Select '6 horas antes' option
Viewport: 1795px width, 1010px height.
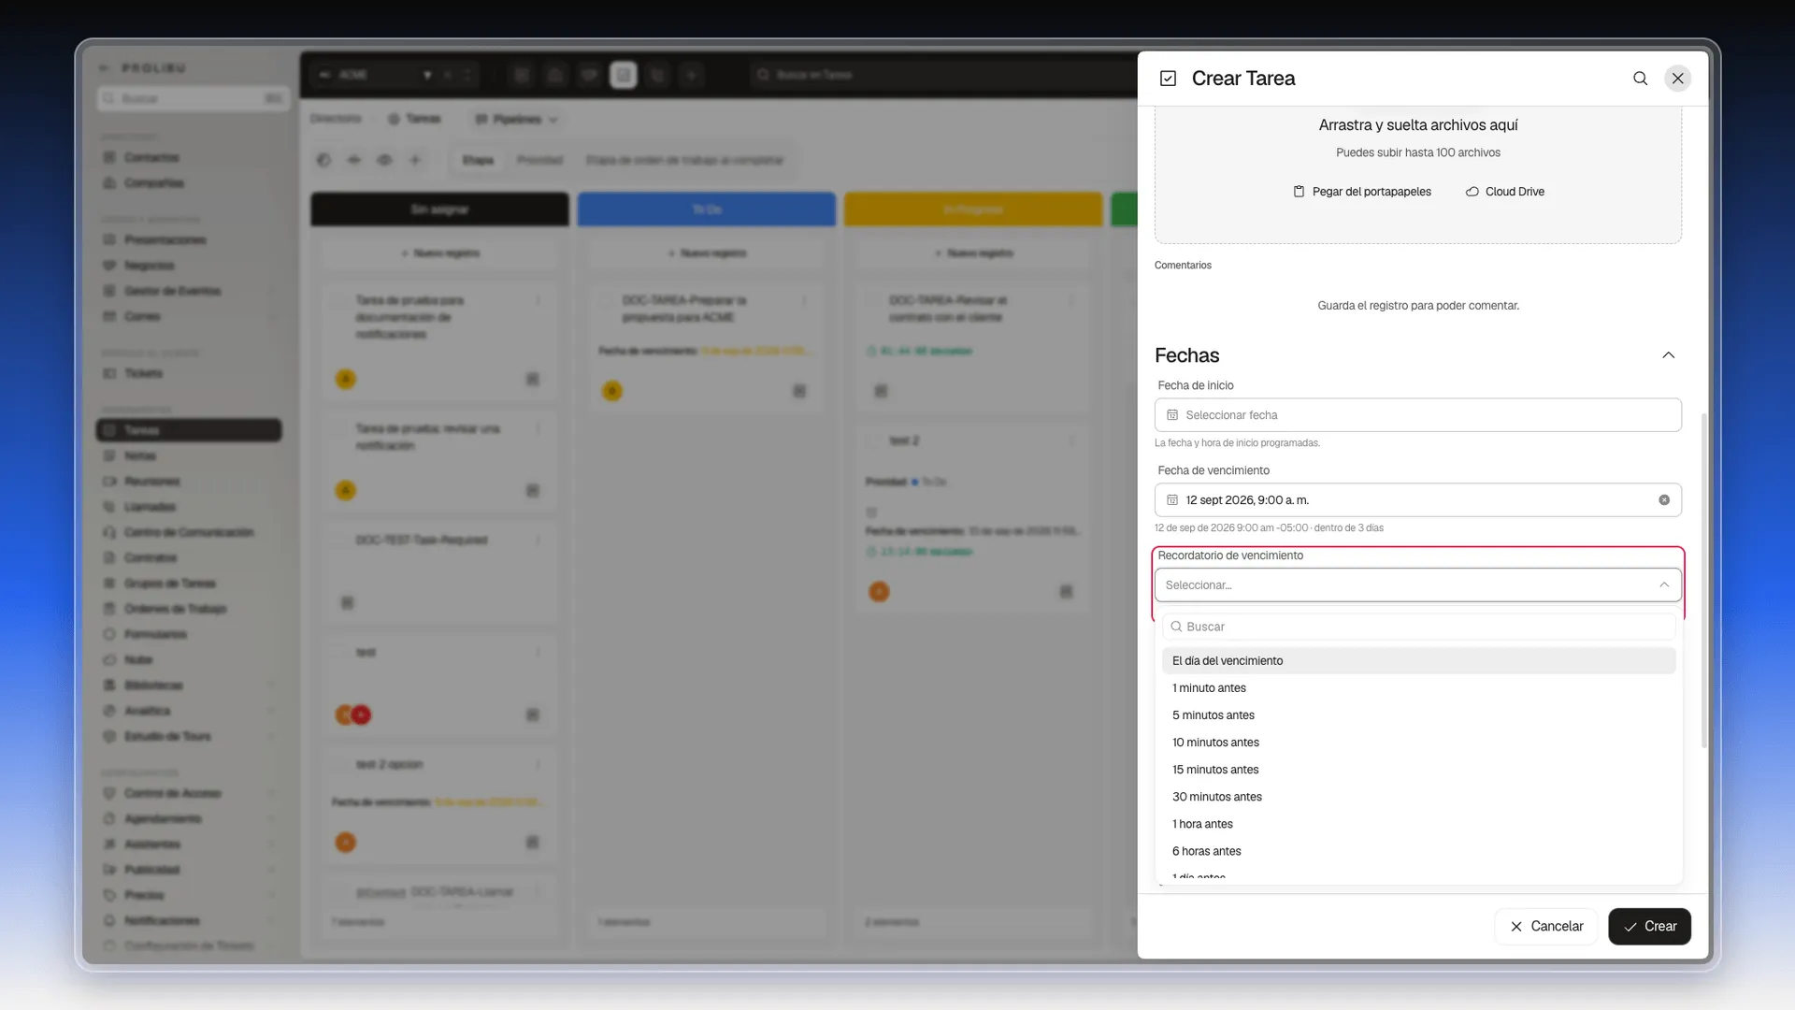(1418, 851)
